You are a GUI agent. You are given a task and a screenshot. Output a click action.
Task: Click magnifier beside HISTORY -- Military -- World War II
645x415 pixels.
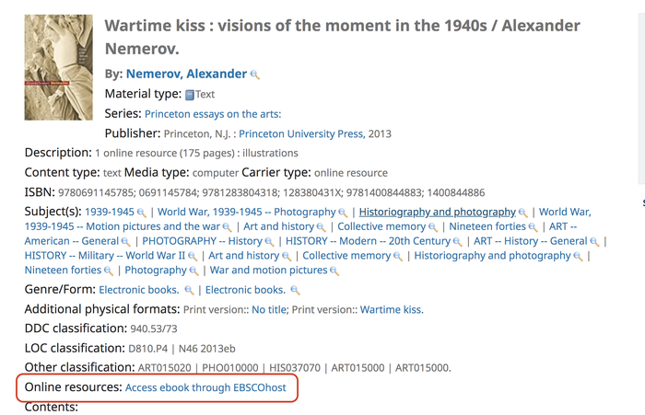click(x=193, y=257)
